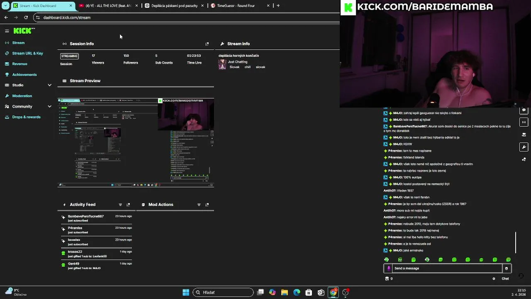The image size is (531, 299).
Task: Open the emoji picker in chat box
Action: click(x=506, y=268)
